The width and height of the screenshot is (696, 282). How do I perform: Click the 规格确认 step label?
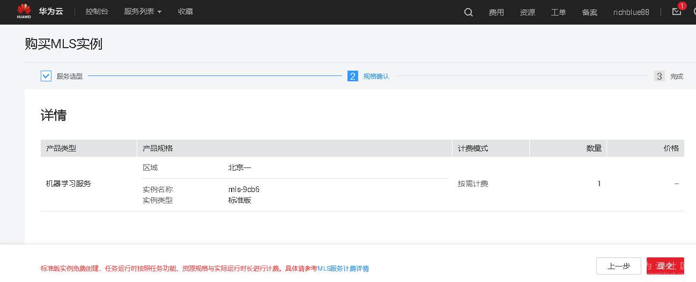coord(376,77)
